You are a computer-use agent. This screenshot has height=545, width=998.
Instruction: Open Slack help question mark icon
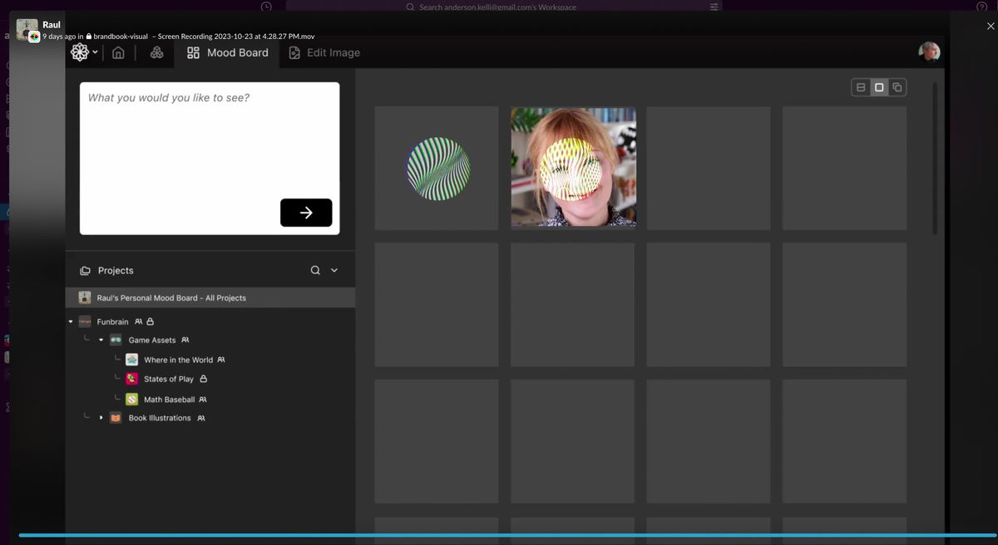[x=981, y=7]
